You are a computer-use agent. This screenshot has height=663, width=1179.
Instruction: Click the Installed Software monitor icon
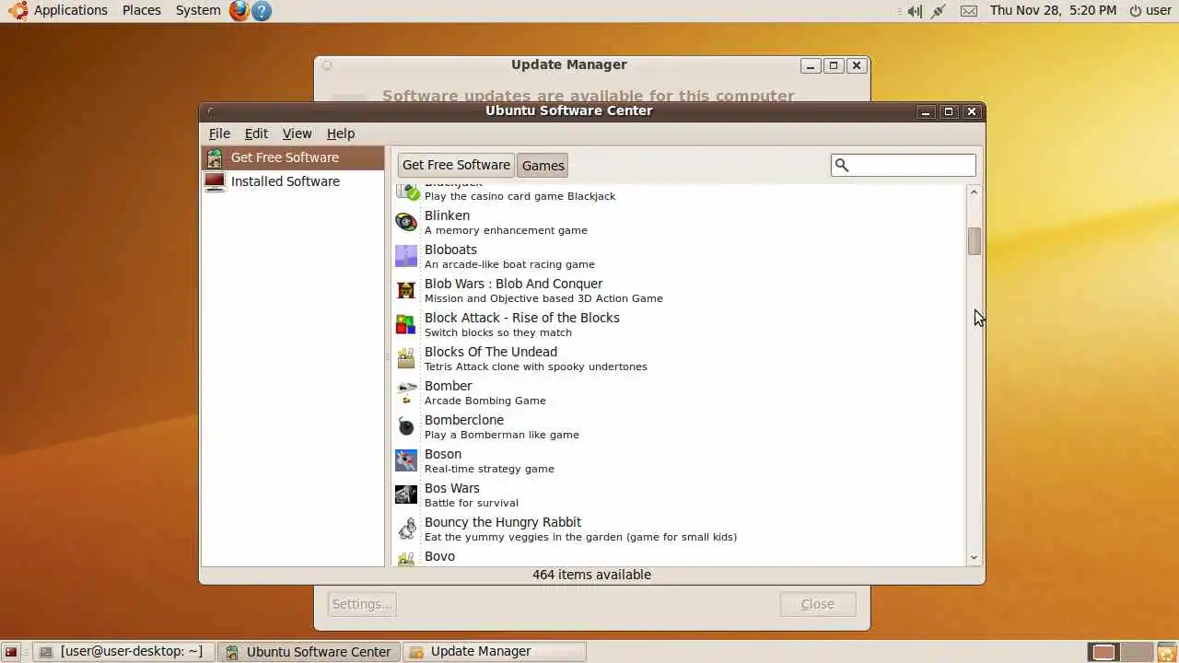coord(215,181)
